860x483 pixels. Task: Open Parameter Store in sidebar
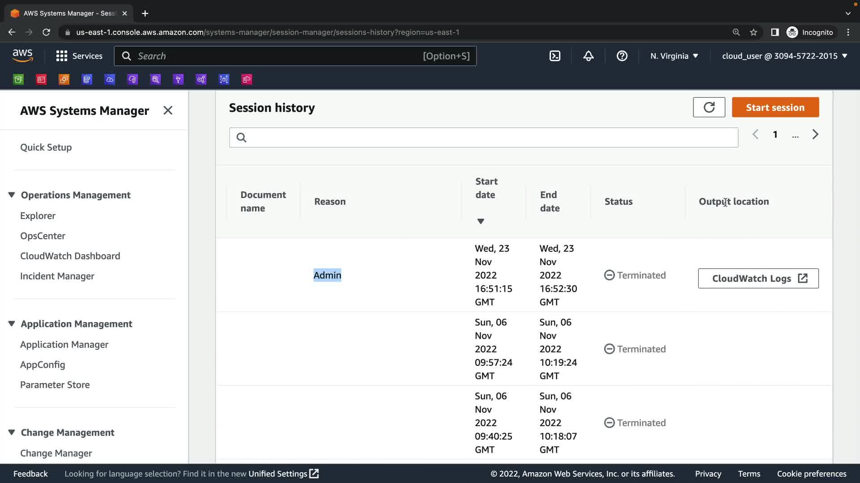coord(55,385)
